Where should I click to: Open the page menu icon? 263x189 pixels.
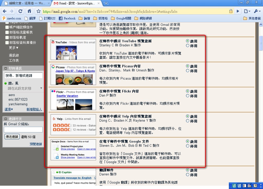click(247, 11)
